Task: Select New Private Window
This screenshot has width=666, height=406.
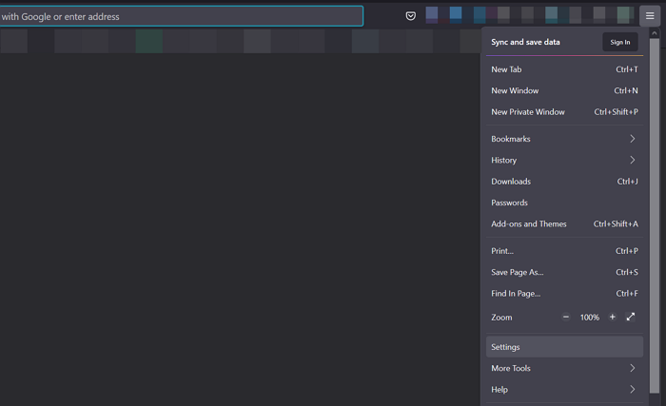Action: point(564,111)
